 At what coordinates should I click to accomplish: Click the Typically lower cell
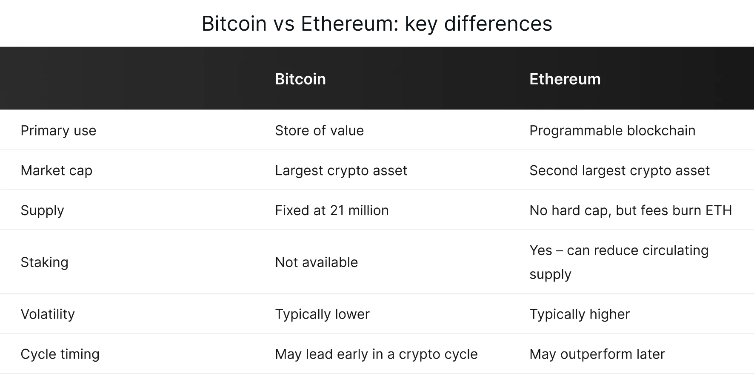322,314
